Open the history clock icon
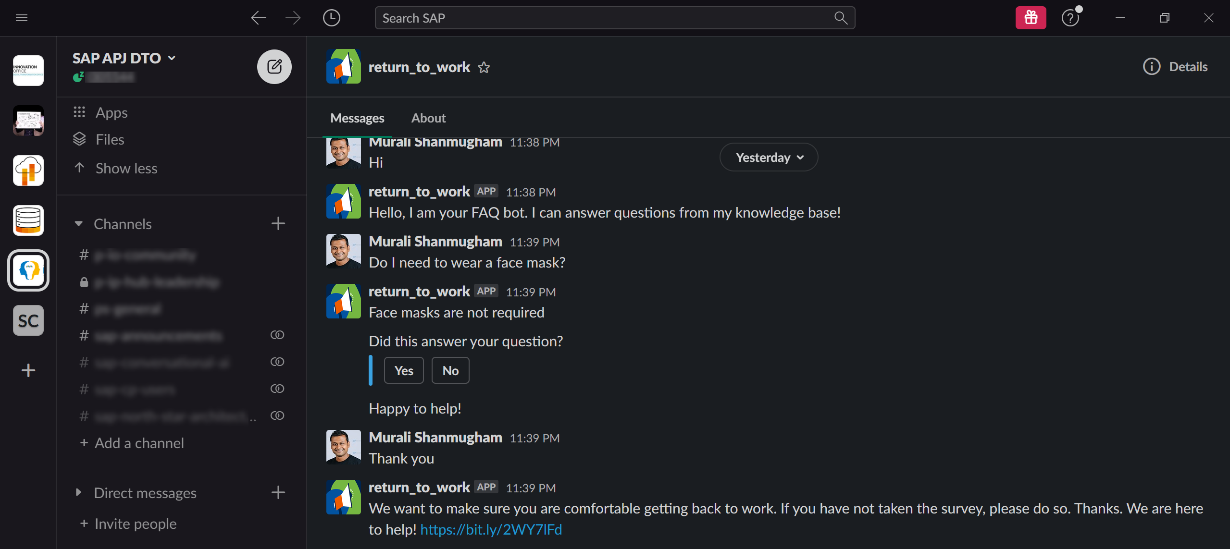The height and width of the screenshot is (549, 1230). point(331,18)
